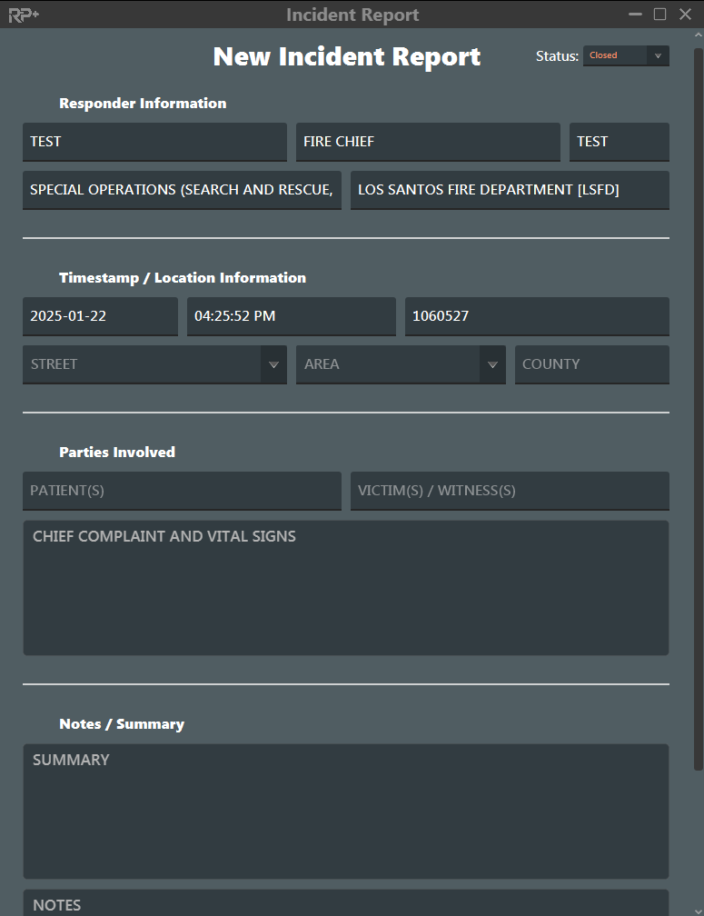This screenshot has height=916, width=704.
Task: Maximize the Incident Report window
Action: click(x=660, y=15)
